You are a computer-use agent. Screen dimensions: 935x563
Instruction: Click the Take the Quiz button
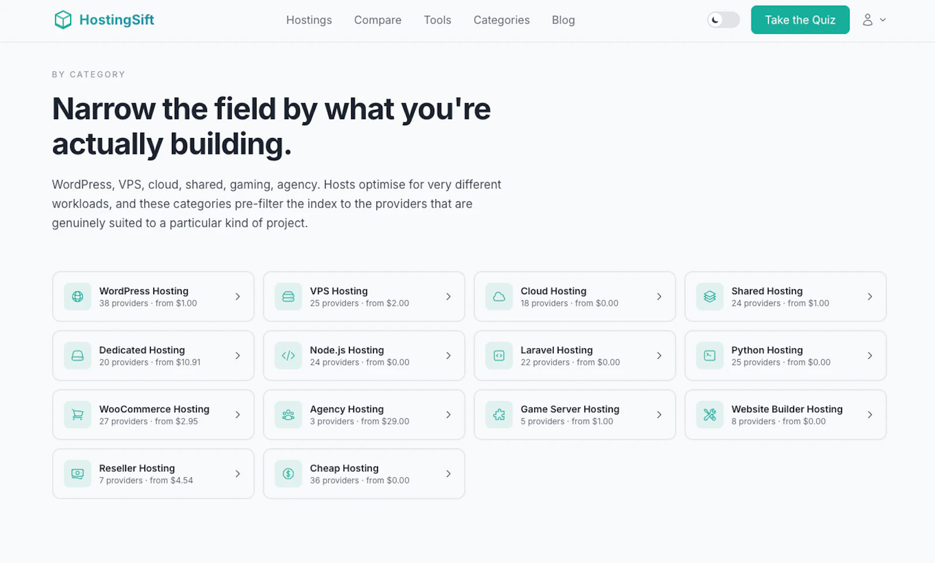pyautogui.click(x=800, y=20)
